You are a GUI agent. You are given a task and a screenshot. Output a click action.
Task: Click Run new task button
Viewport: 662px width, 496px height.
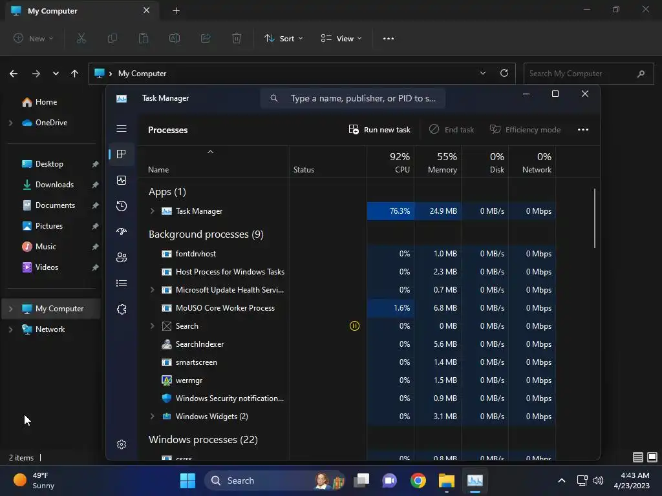379,129
